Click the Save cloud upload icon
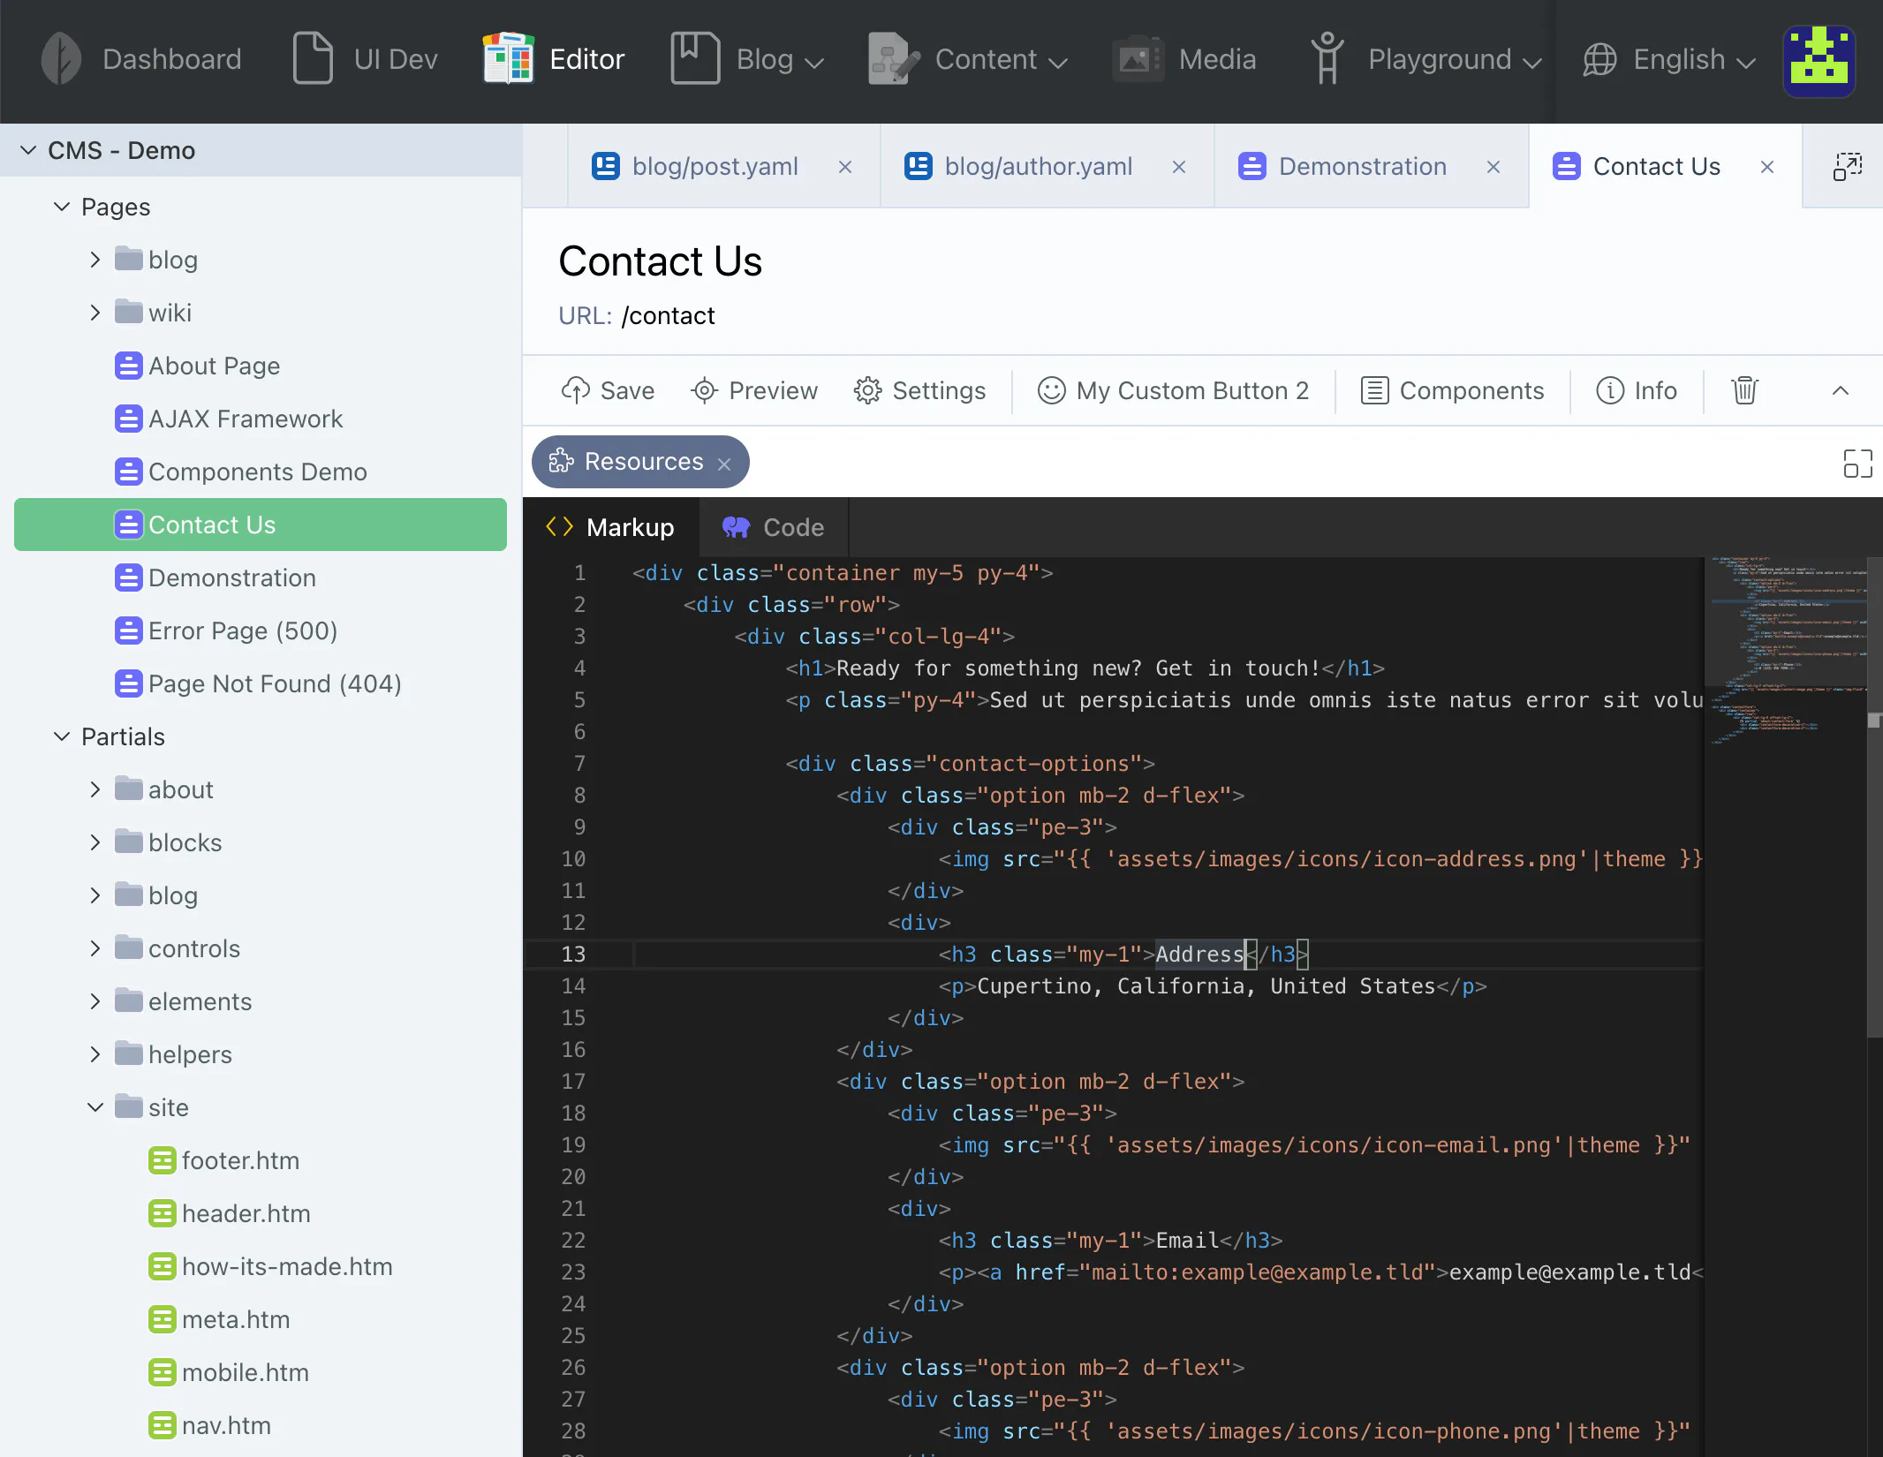1883x1457 pixels. coord(576,390)
